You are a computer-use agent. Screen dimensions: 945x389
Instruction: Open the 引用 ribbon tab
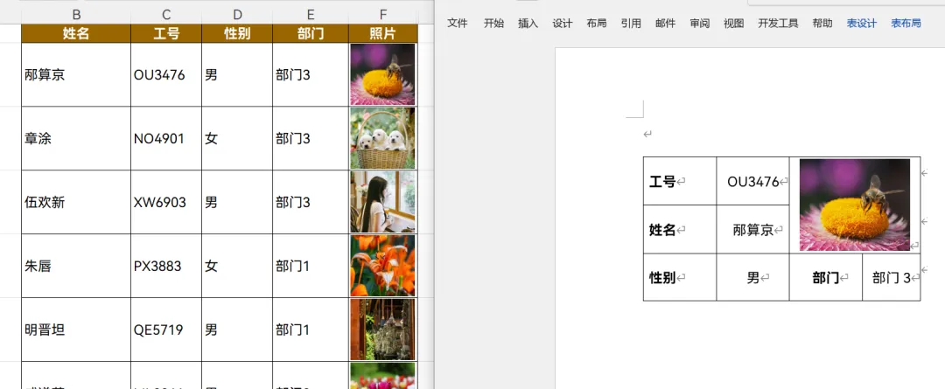tap(631, 24)
